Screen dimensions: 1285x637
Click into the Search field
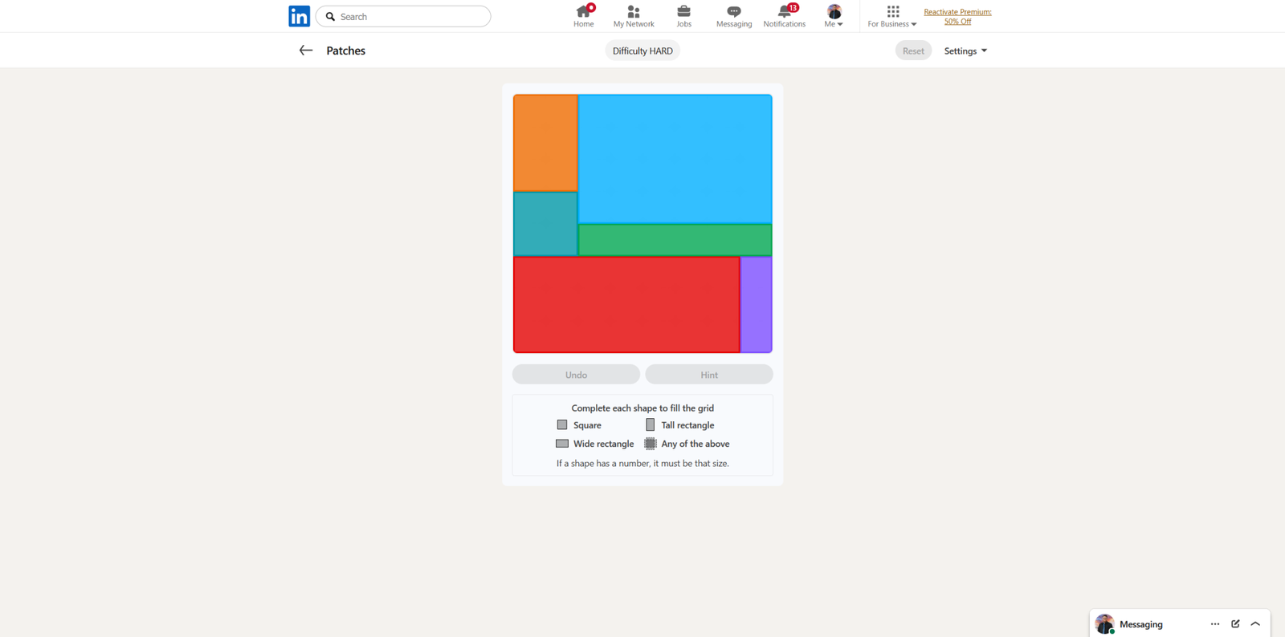[x=410, y=17]
